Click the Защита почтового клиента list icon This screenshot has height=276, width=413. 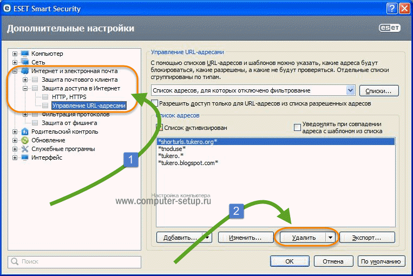[x=35, y=80]
